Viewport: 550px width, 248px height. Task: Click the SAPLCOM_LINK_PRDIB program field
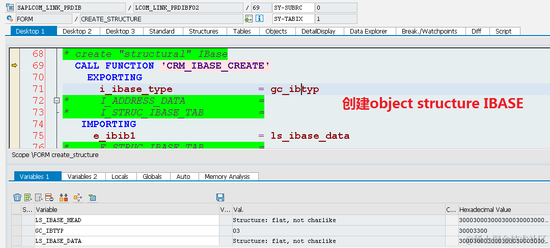(x=70, y=7)
